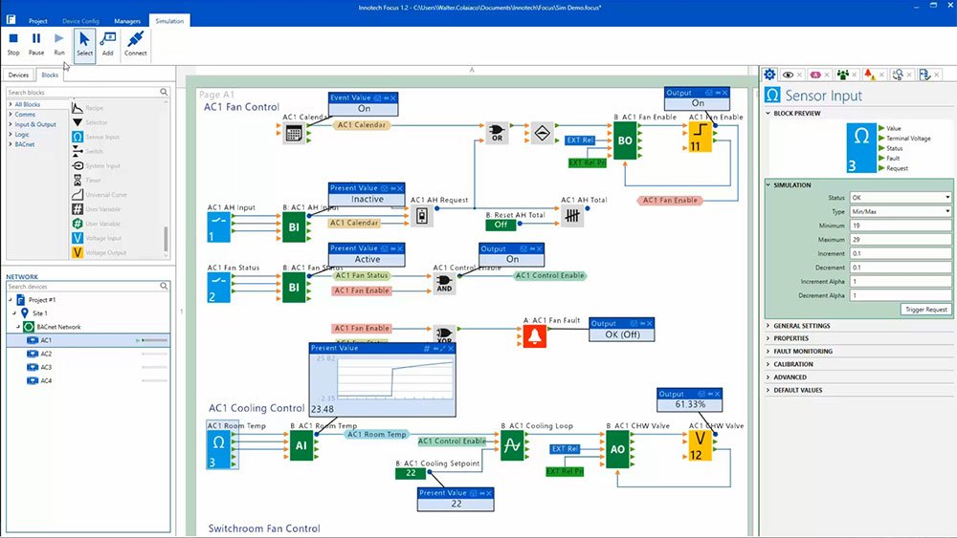Click the Reset AH Total Off value

click(x=501, y=225)
